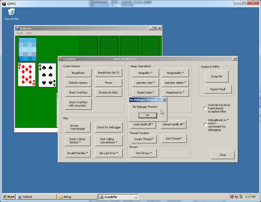Click the CrashMe title bar icon
The width and height of the screenshot is (261, 202).
(x=61, y=59)
